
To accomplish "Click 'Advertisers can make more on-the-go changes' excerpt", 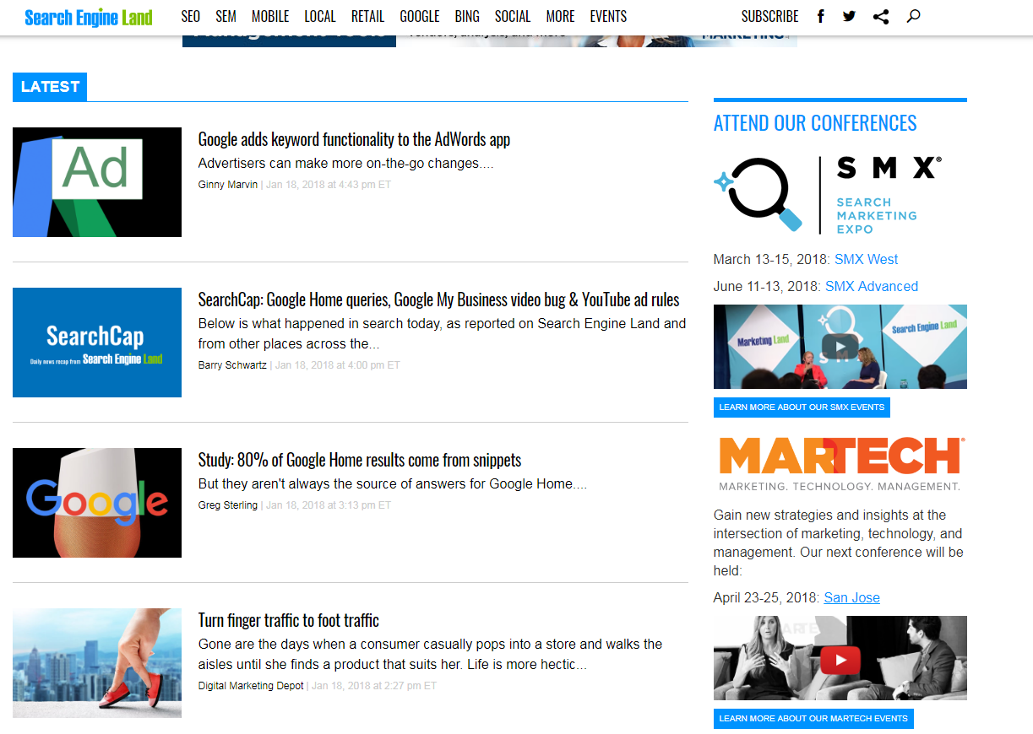I will 345,163.
